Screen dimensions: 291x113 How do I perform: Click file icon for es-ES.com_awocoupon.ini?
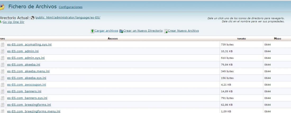[x=2, y=84]
